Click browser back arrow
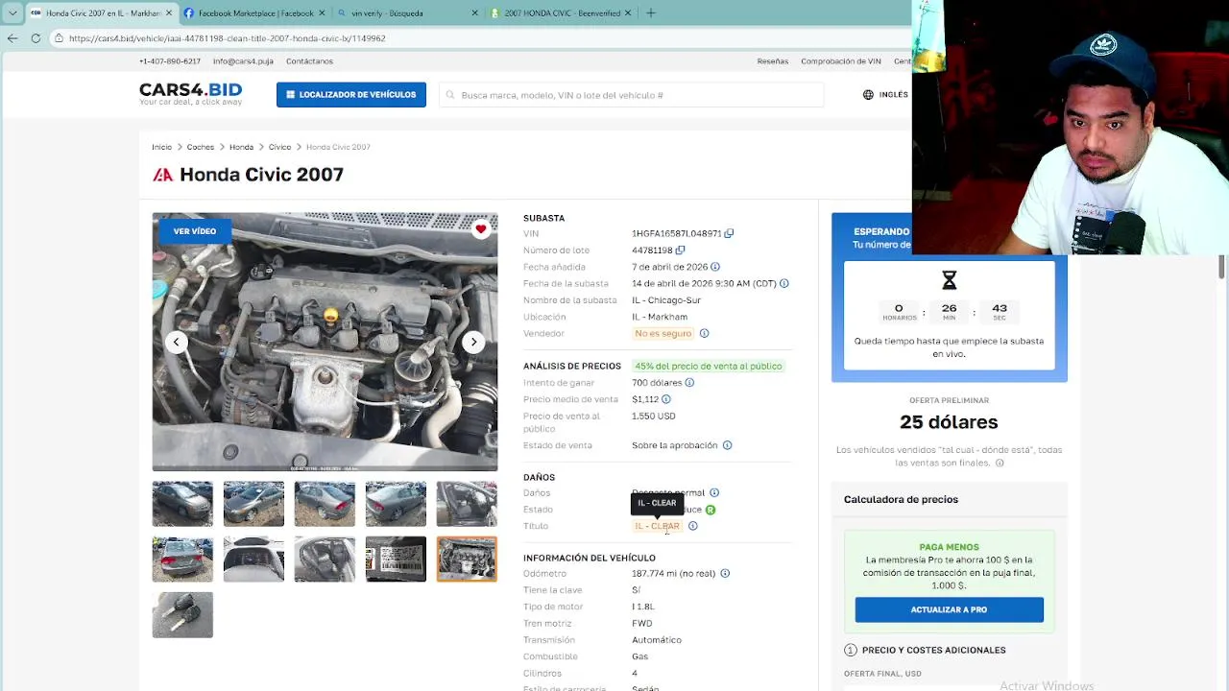Image resolution: width=1229 pixels, height=691 pixels. pos(12,38)
